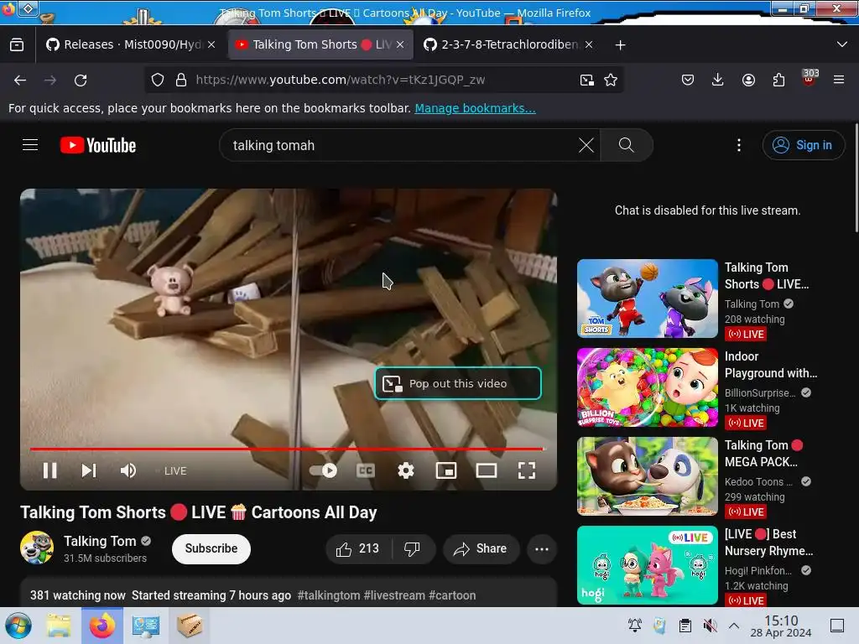859x644 pixels.
Task: Enter fullscreen mode in player
Action: tap(527, 470)
